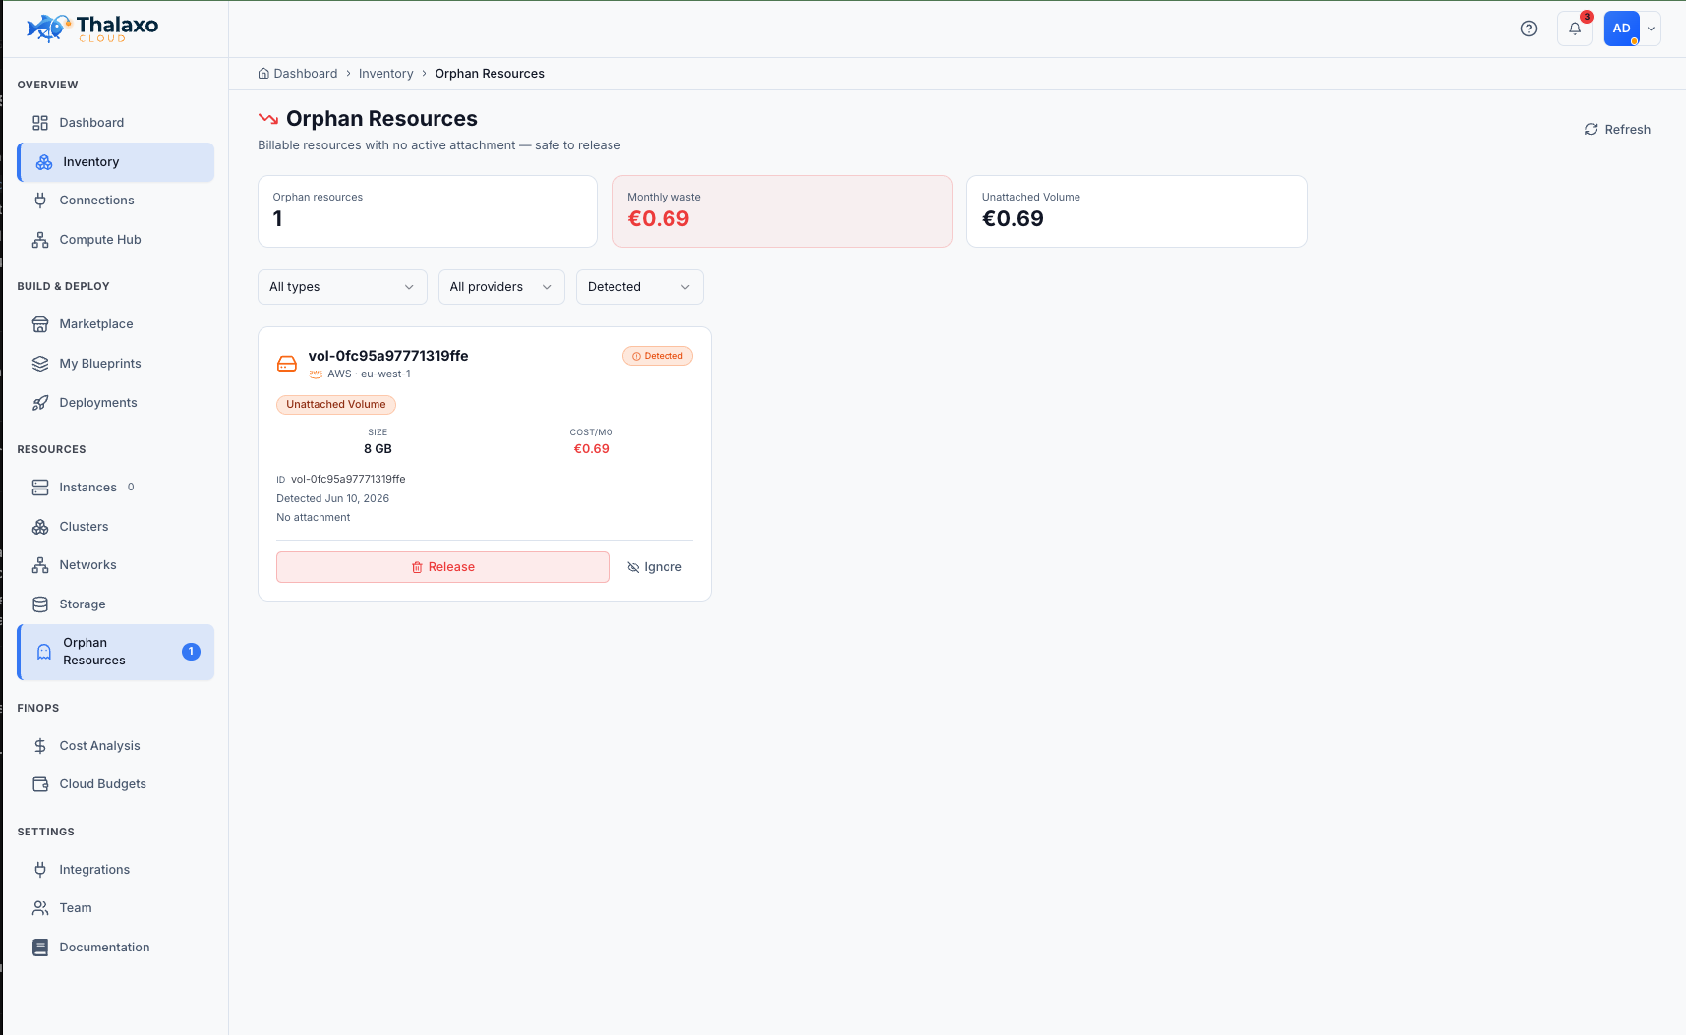Image resolution: width=1686 pixels, height=1035 pixels.
Task: Click the My Blueprints layers icon
Action: [x=40, y=364]
